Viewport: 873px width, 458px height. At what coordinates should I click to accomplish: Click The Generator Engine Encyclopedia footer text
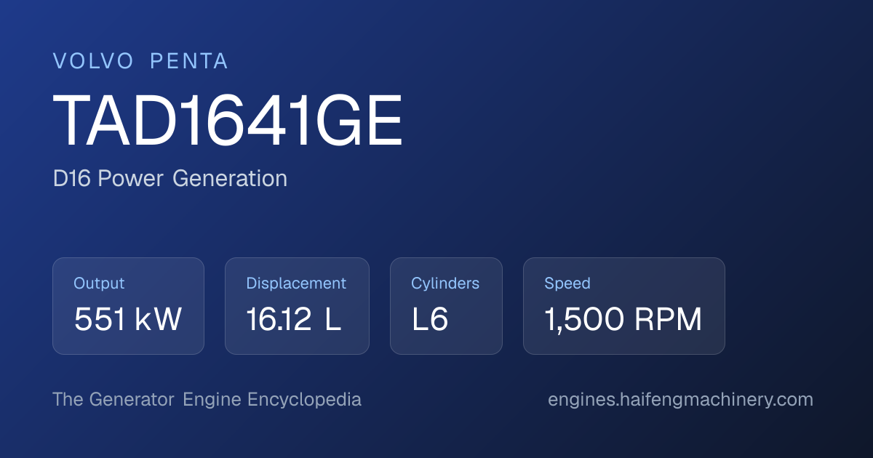tap(207, 400)
